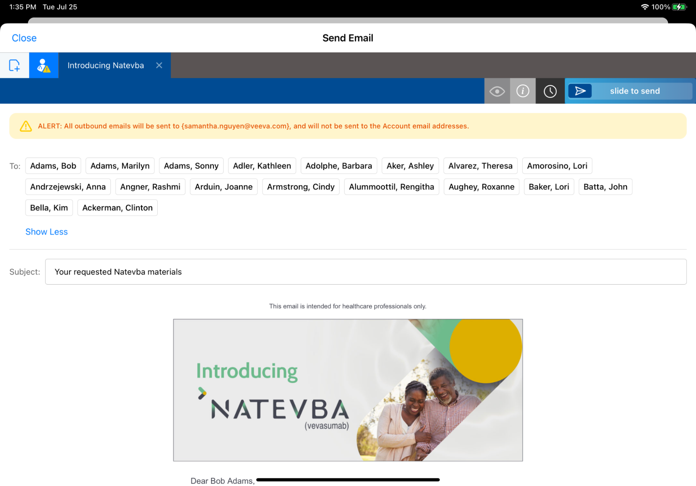This screenshot has width=696, height=486.
Task: Click the slide to send slider
Action: tap(634, 91)
